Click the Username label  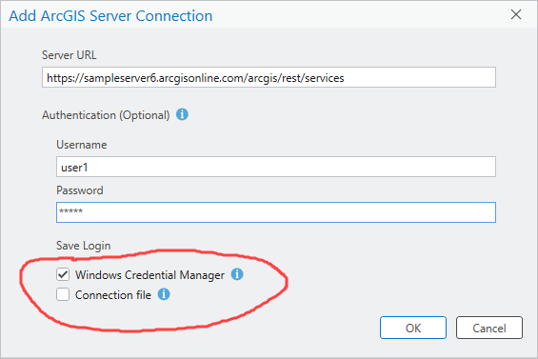pyautogui.click(x=82, y=145)
